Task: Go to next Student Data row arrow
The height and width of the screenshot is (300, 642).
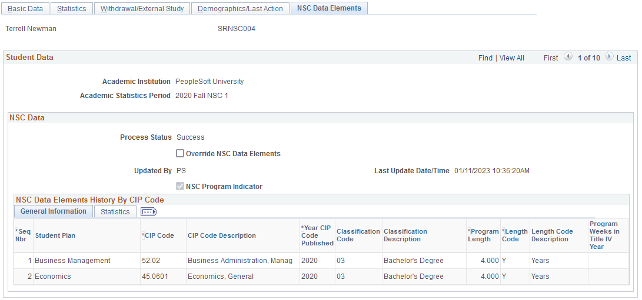Action: (609, 57)
